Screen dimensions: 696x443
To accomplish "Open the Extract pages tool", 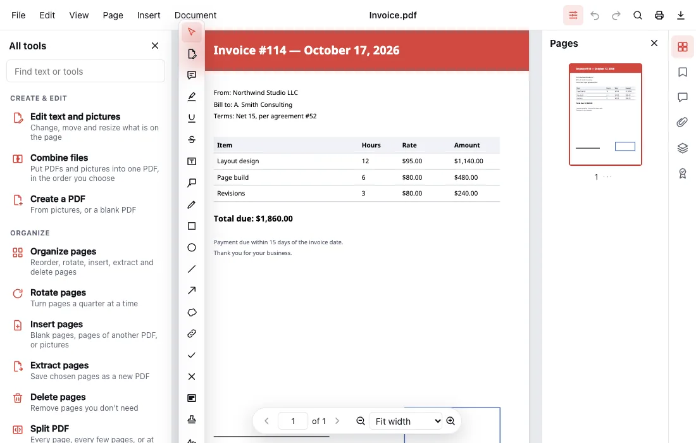I will (85, 371).
